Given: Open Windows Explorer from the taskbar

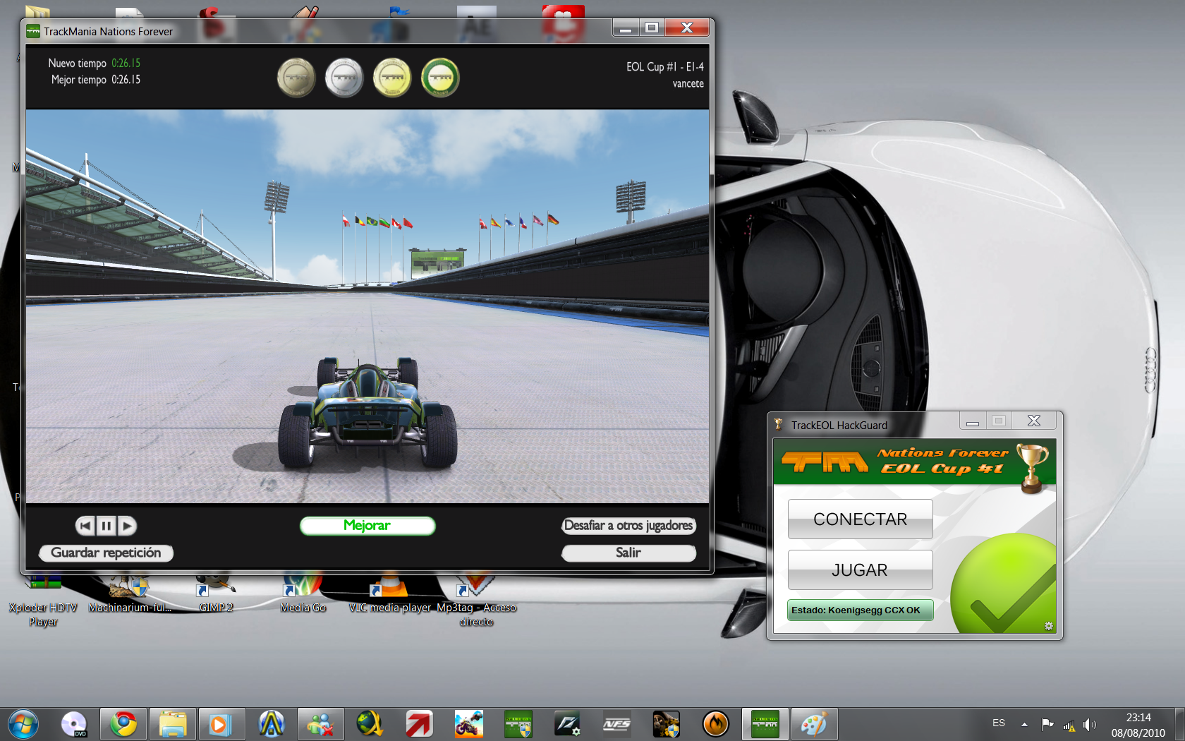Looking at the screenshot, I should tap(173, 724).
